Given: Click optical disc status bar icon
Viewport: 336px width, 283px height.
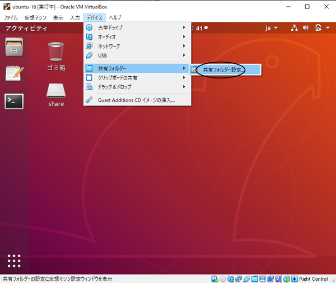Looking at the screenshot, I should 223,279.
